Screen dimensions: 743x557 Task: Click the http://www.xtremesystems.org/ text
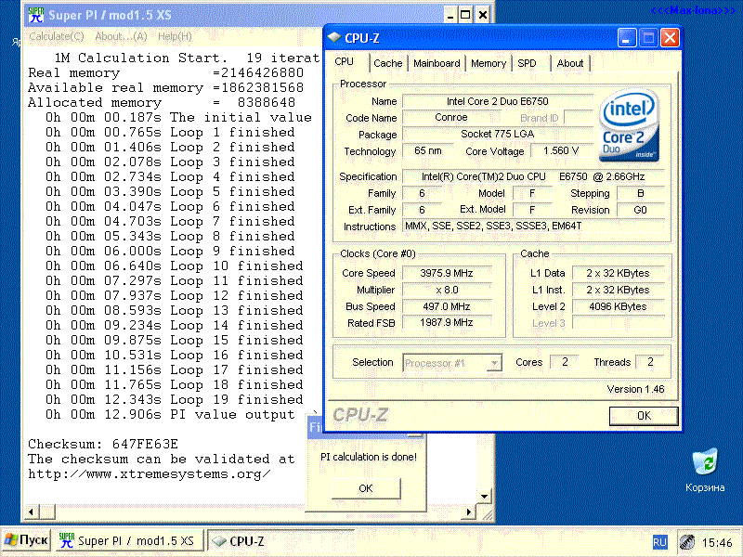click(150, 473)
